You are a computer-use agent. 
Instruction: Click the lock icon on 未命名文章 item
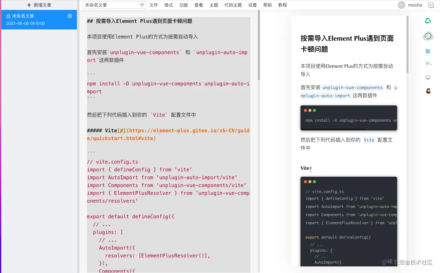tap(8, 16)
